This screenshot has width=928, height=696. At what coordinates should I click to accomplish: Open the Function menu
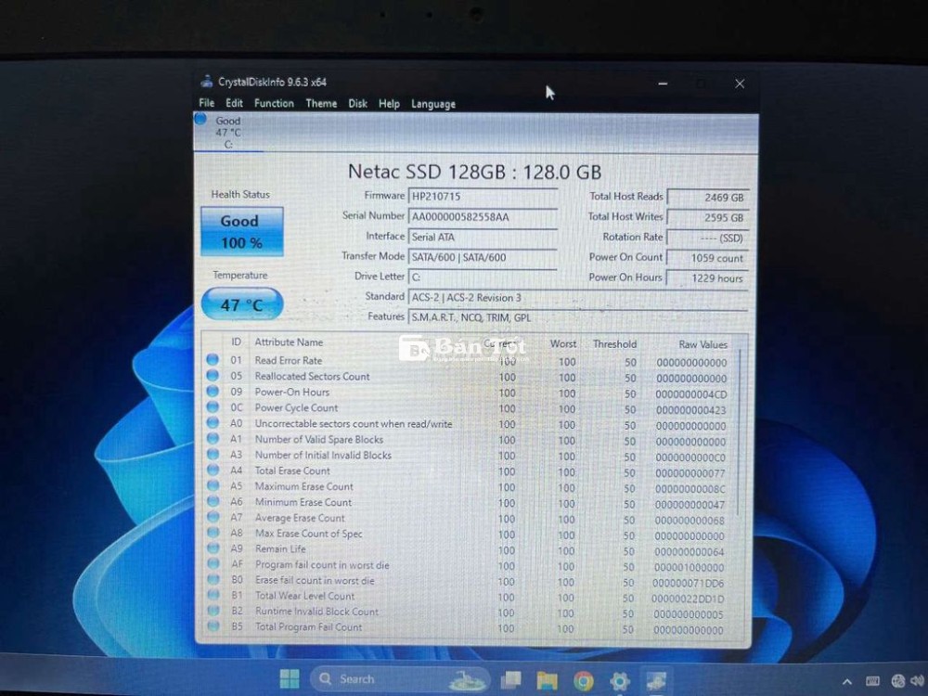[x=274, y=103]
